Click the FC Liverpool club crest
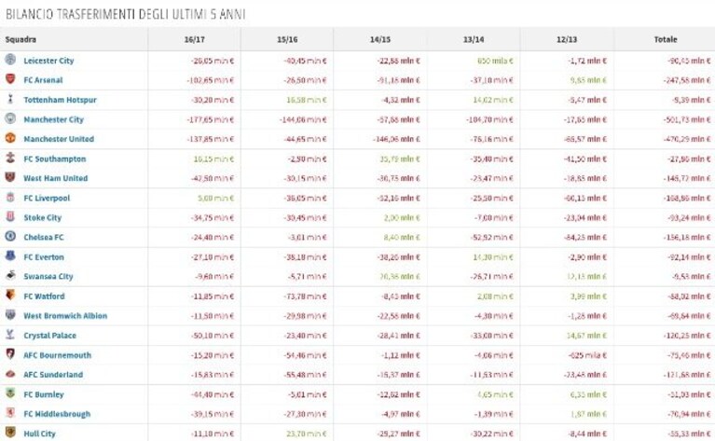Screen dimensions: 715x441 [10, 197]
